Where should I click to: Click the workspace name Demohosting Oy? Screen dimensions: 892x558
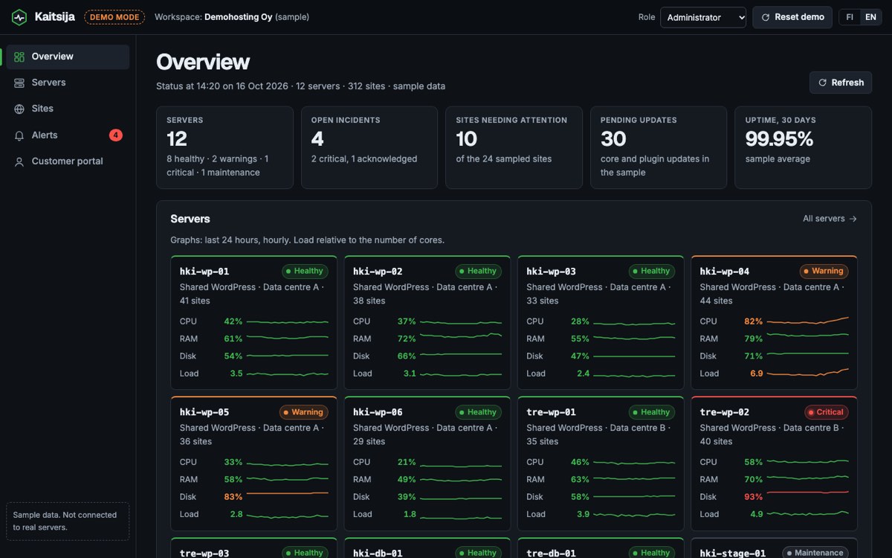pyautogui.click(x=239, y=17)
